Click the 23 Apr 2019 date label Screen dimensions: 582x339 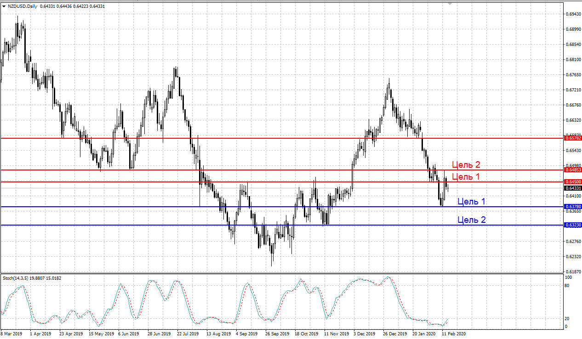pos(71,333)
